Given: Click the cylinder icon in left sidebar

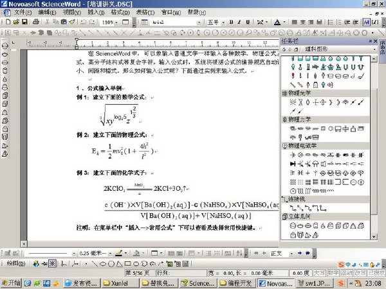Looking at the screenshot, I should point(5,71).
